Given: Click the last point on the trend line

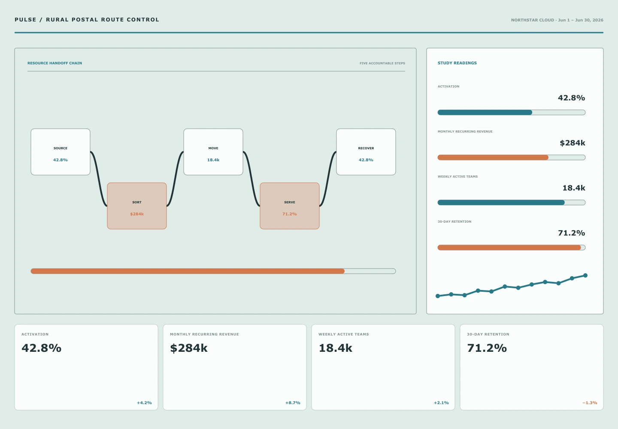Looking at the screenshot, I should pos(585,275).
